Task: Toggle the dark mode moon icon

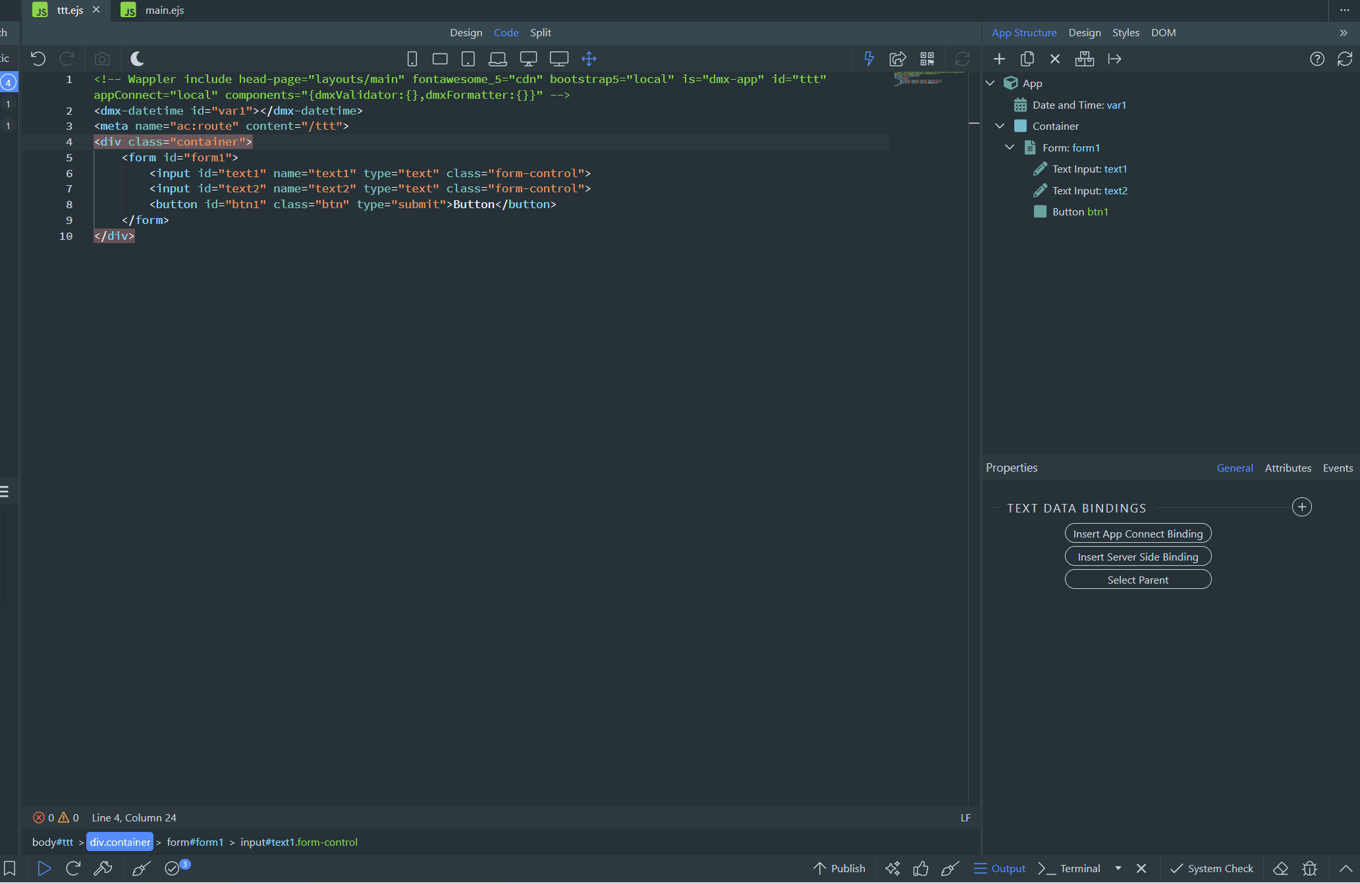Action: click(137, 59)
